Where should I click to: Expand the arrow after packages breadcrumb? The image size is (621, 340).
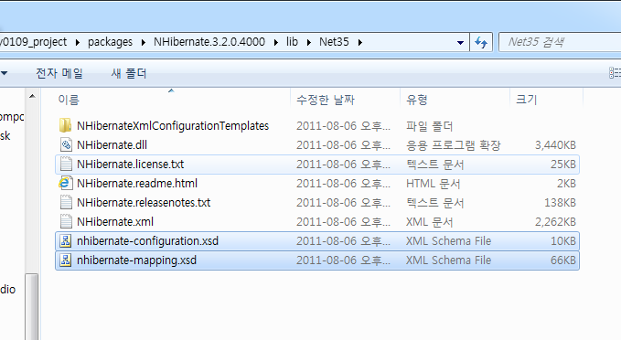144,42
